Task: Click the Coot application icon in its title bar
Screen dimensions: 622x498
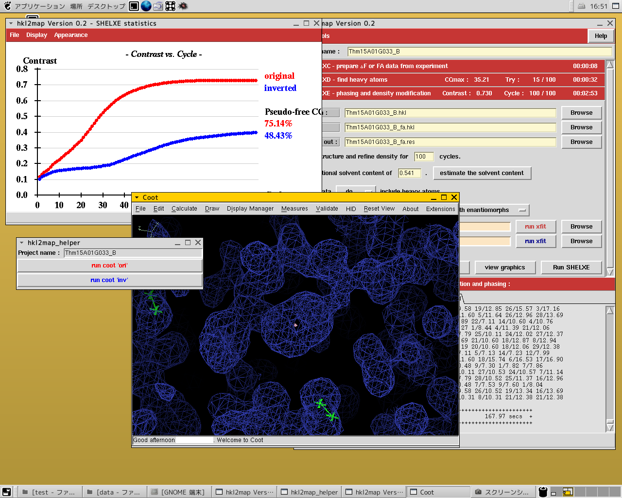Action: 137,197
